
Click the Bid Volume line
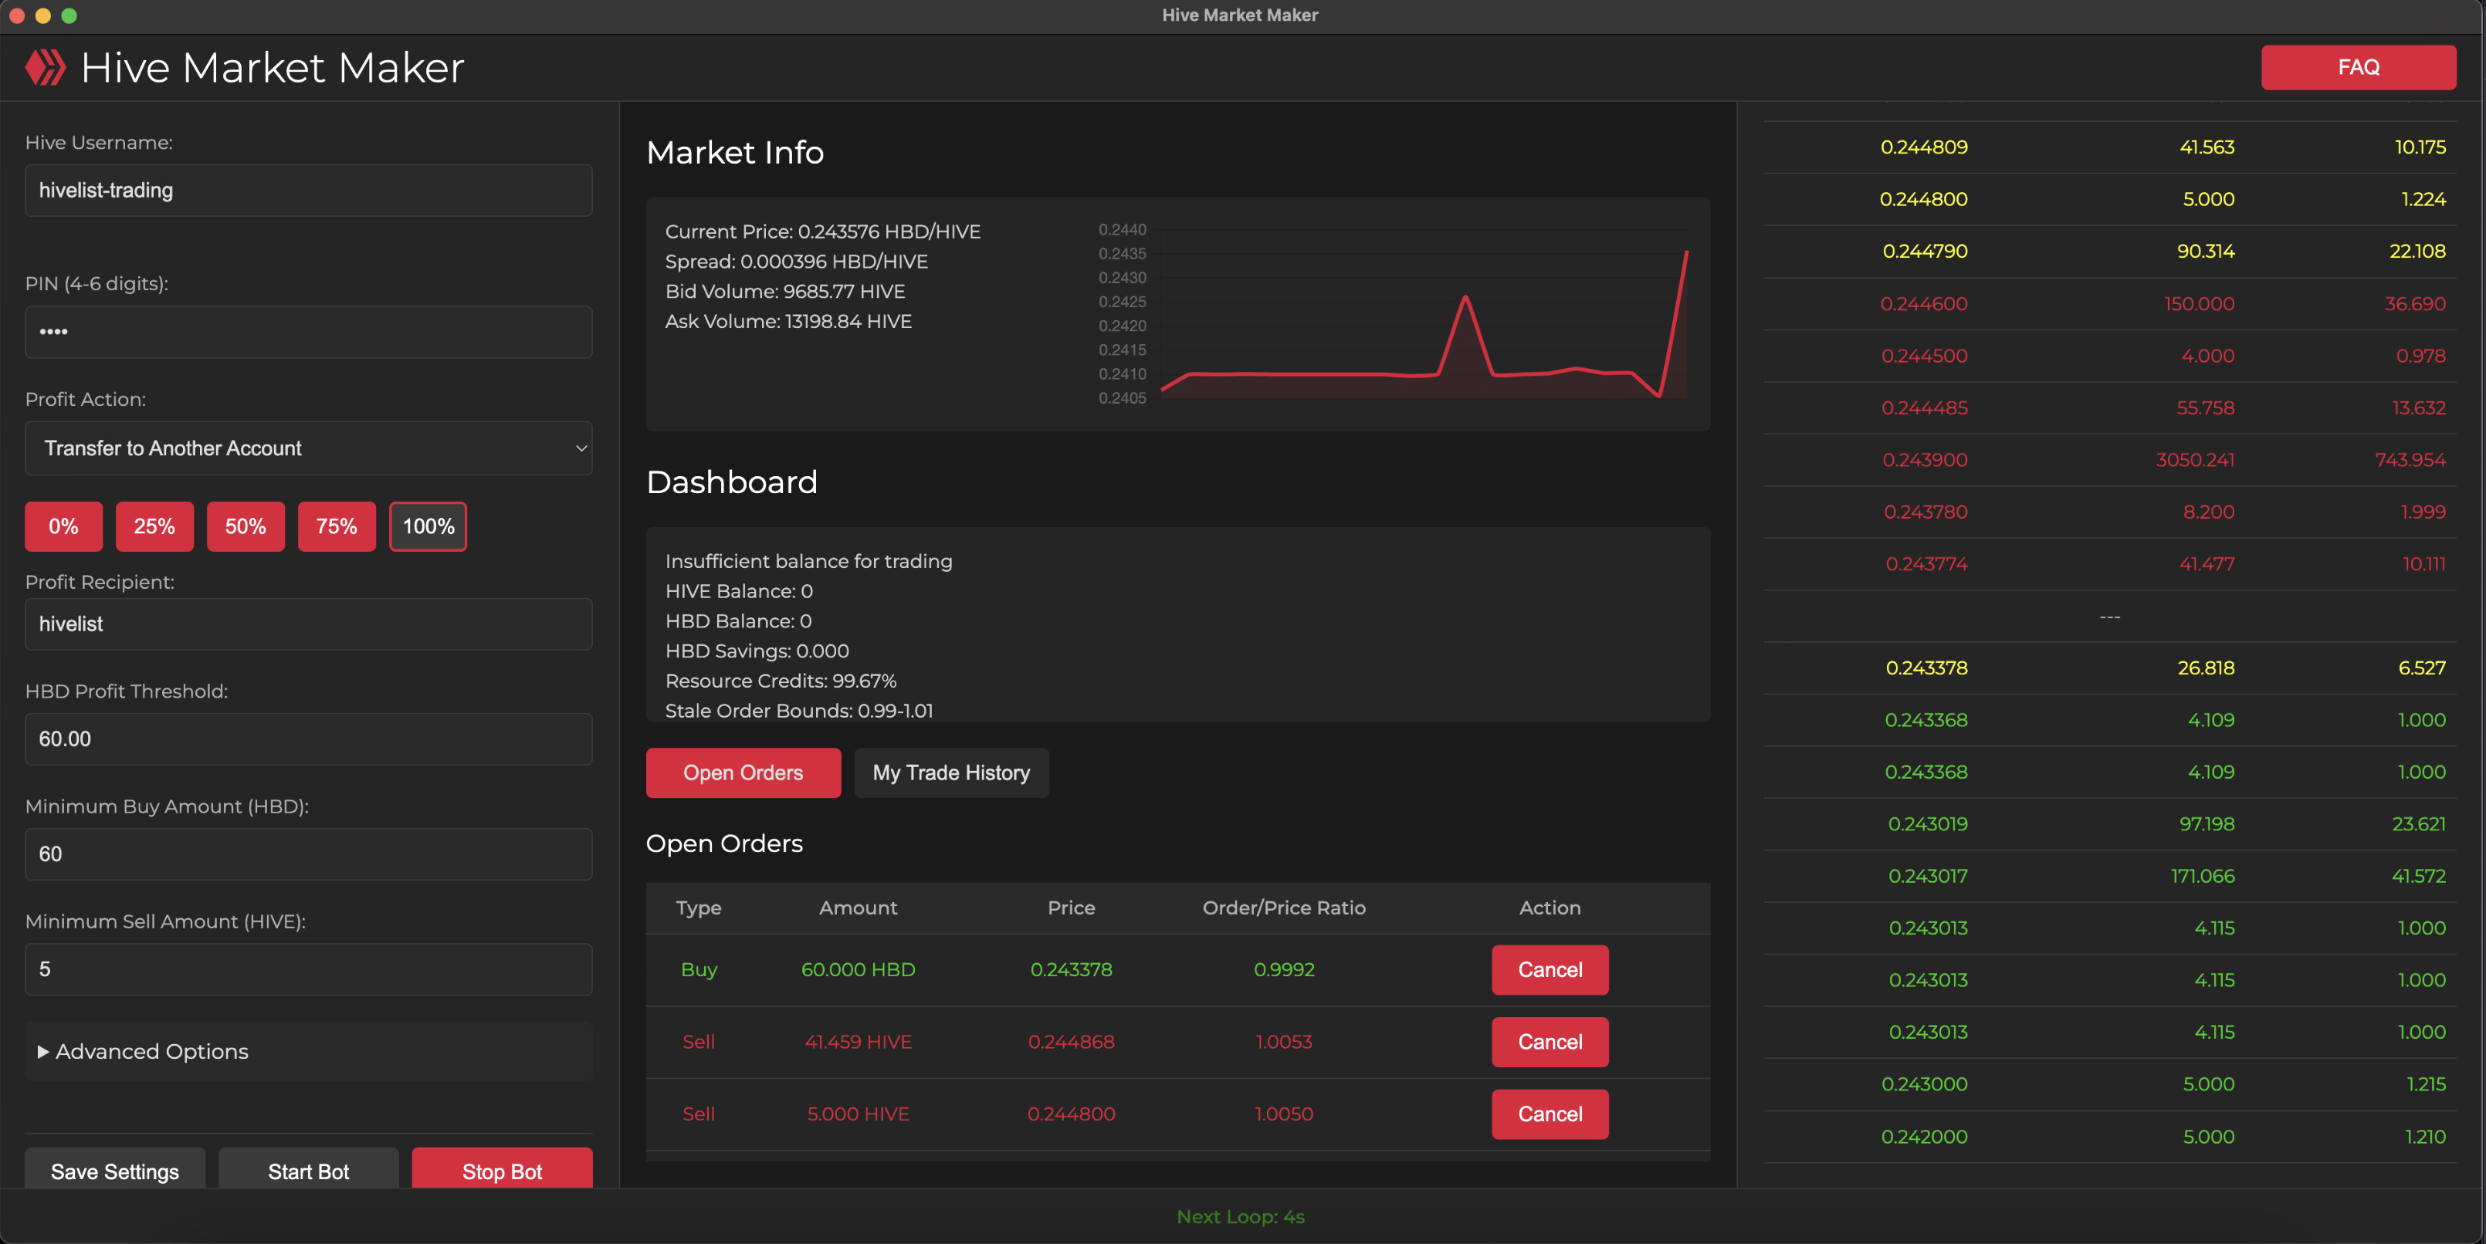tap(784, 291)
